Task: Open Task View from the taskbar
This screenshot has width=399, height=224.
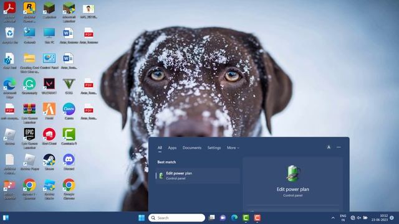Action: tap(211, 218)
